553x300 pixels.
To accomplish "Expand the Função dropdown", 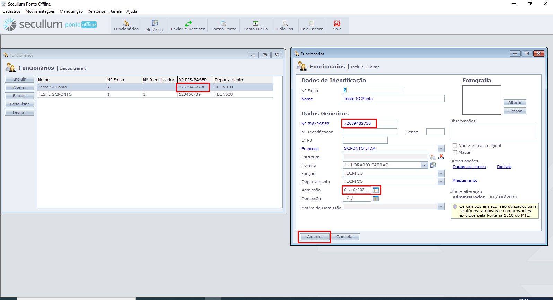I will 441,174.
